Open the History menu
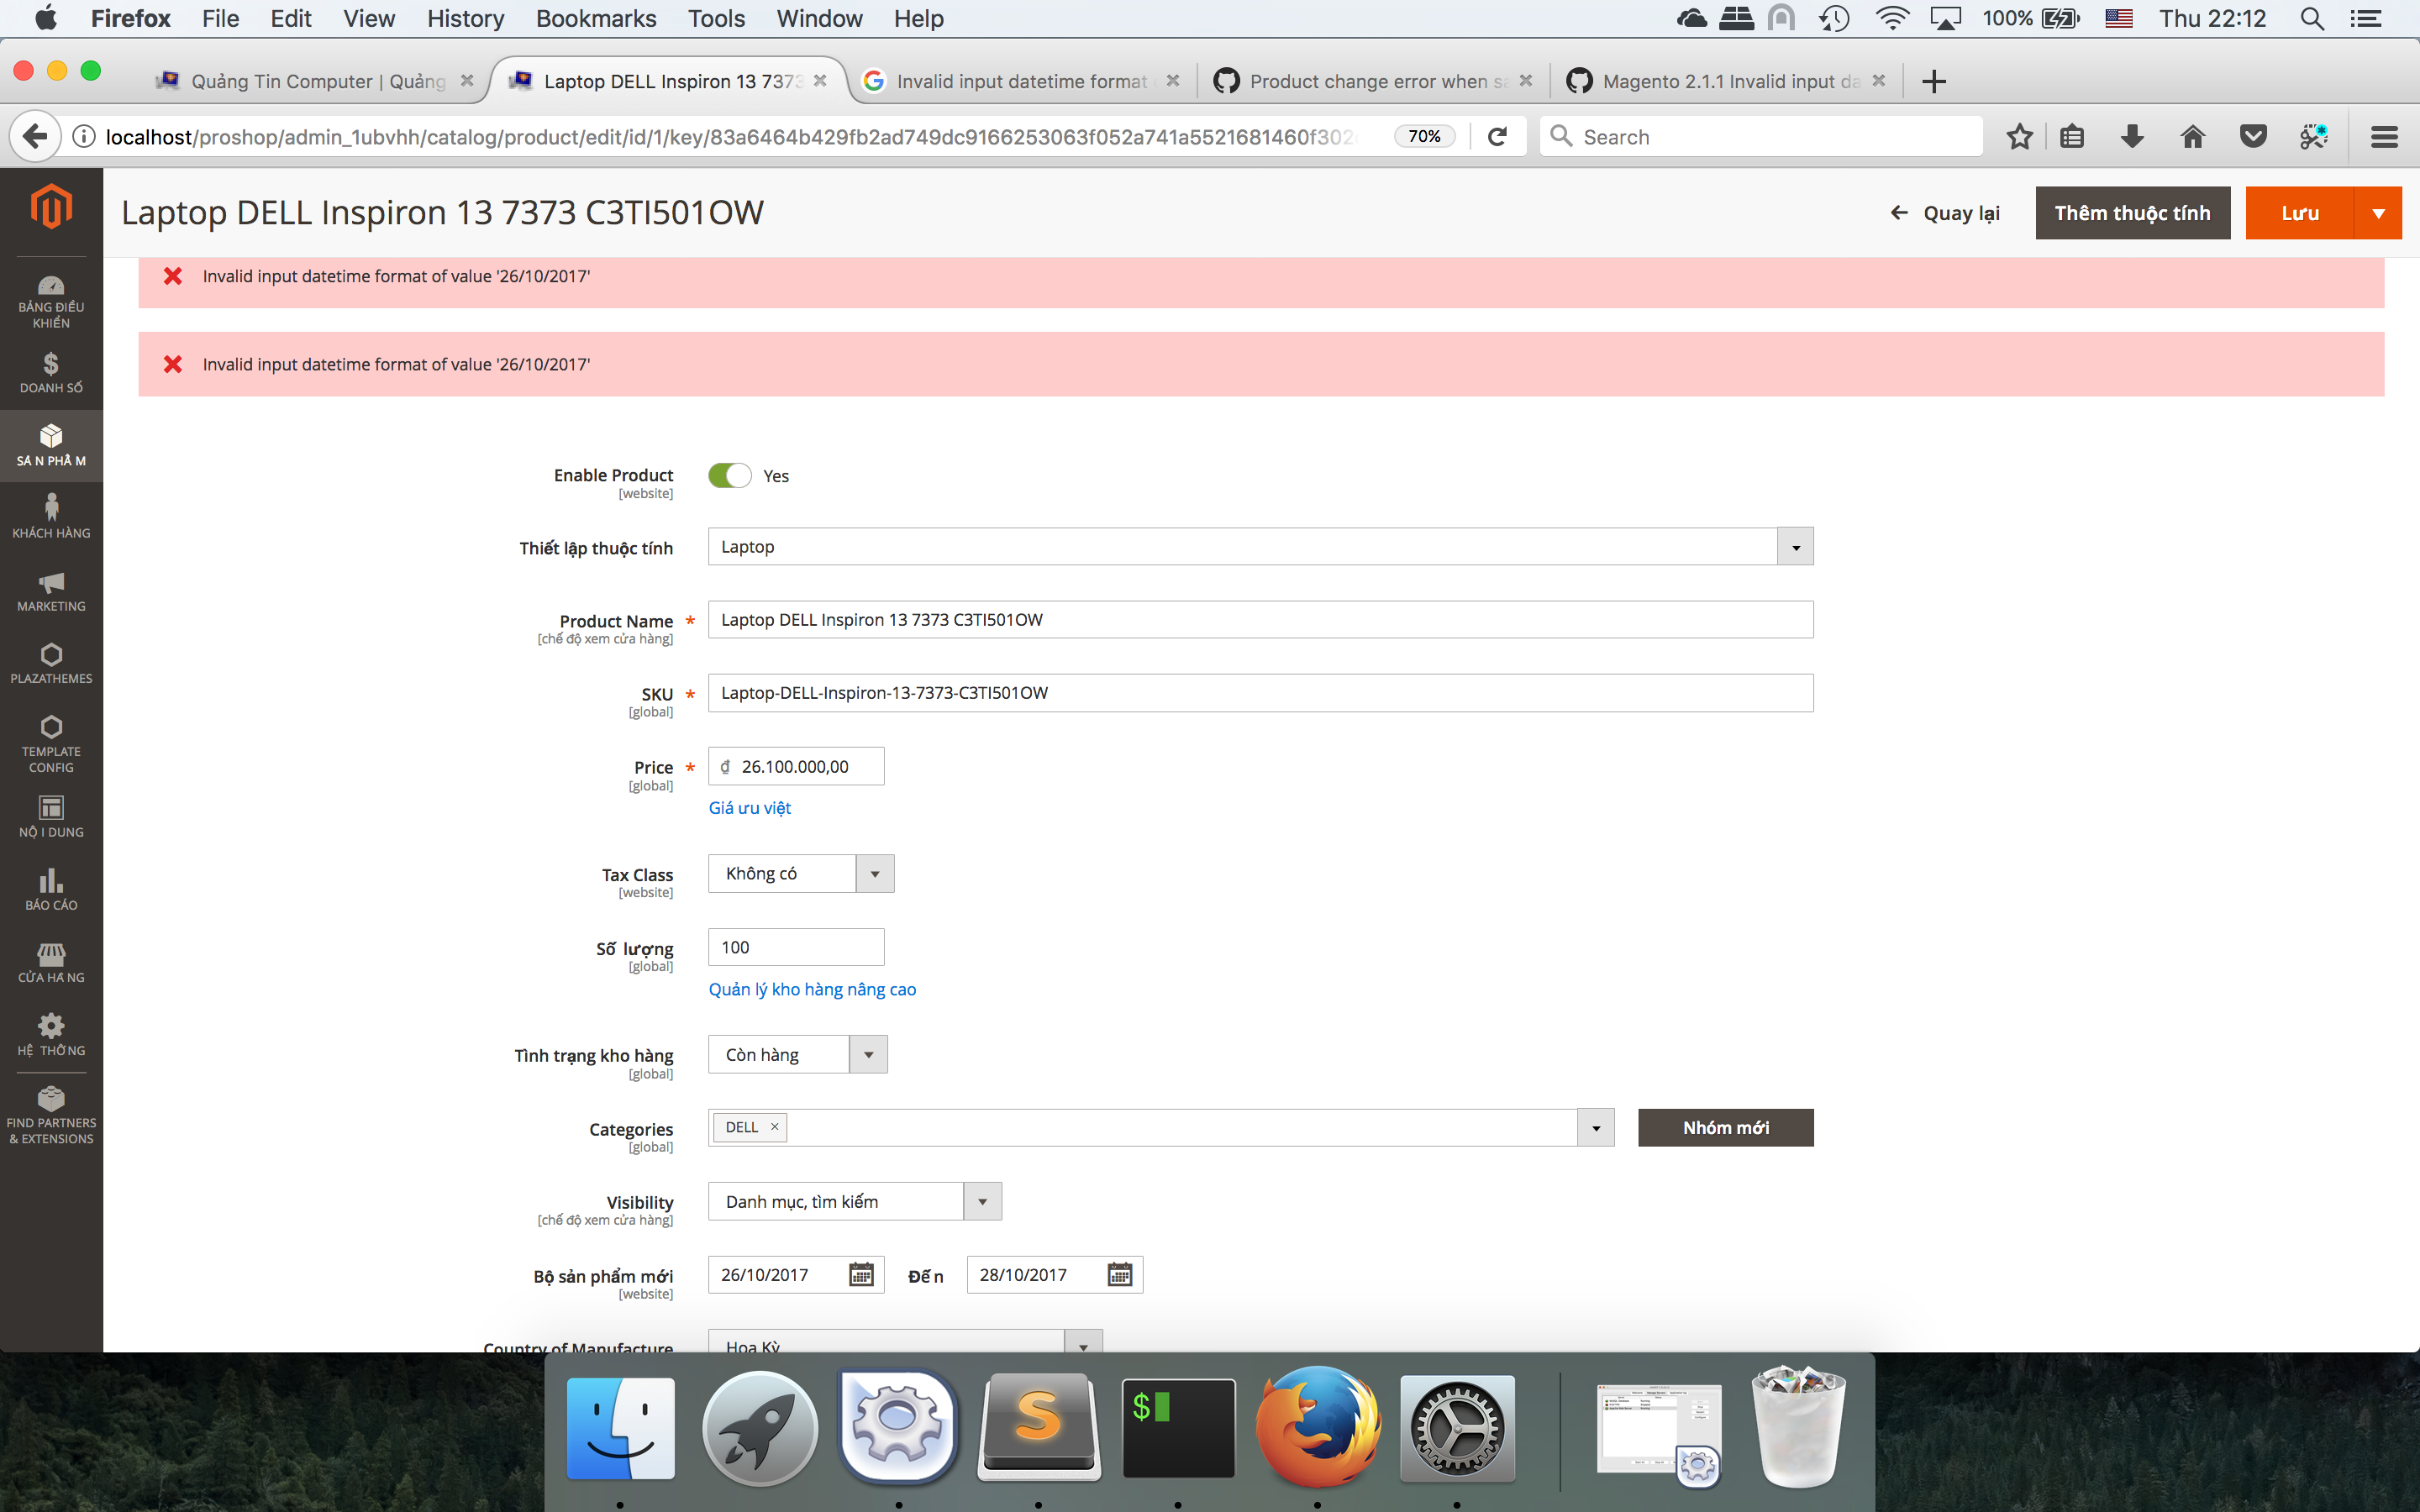The height and width of the screenshot is (1512, 2420). coord(465,18)
